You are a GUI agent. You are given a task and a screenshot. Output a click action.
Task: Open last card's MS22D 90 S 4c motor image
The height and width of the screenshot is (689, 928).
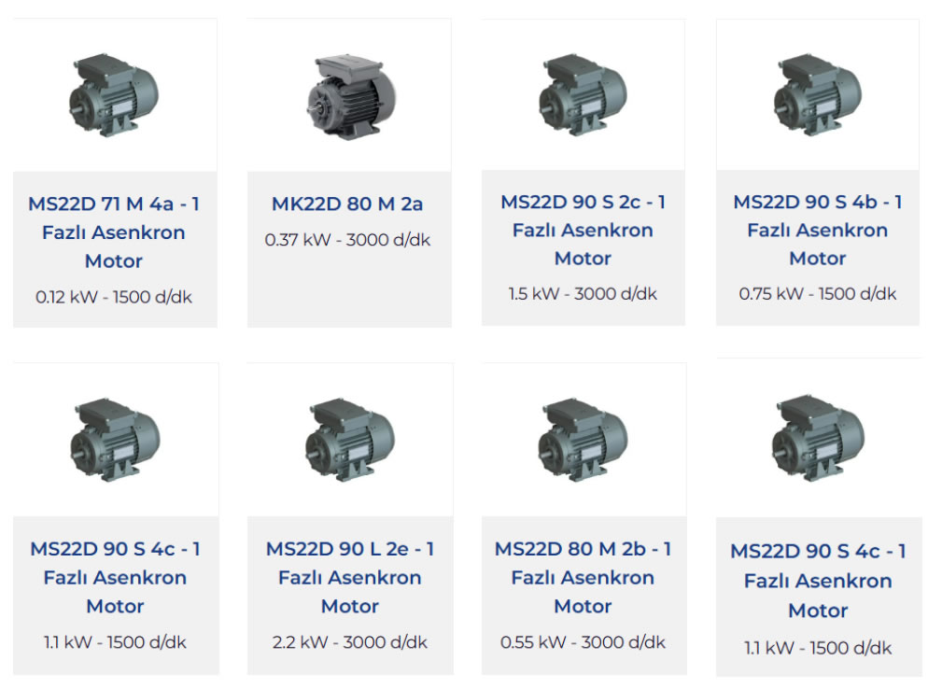point(819,438)
